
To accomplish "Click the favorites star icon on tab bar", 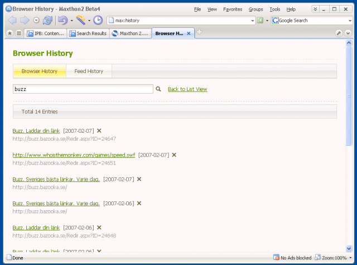I will [x=10, y=33].
